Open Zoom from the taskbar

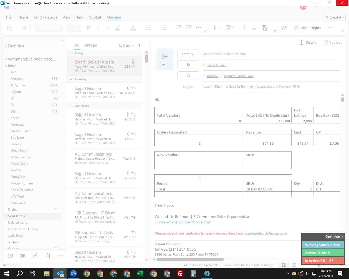point(73,274)
